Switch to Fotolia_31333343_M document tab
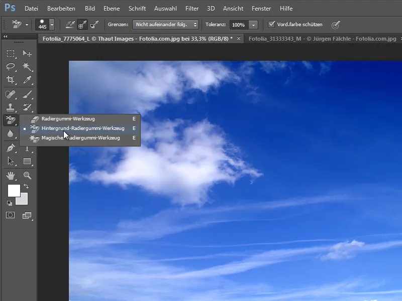This screenshot has width=402, height=301. 322,39
